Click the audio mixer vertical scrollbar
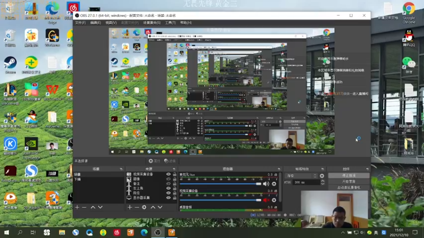The width and height of the screenshot is (424, 238). coord(280,188)
